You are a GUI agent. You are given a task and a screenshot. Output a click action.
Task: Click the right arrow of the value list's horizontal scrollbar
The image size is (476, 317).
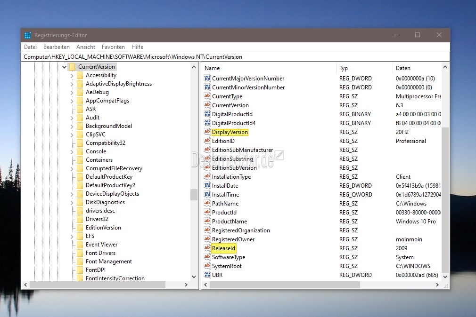point(437,285)
